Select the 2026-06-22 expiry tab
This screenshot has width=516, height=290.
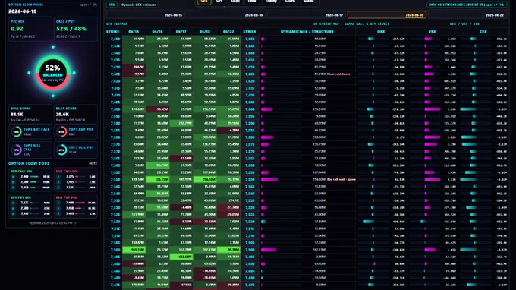click(x=467, y=15)
